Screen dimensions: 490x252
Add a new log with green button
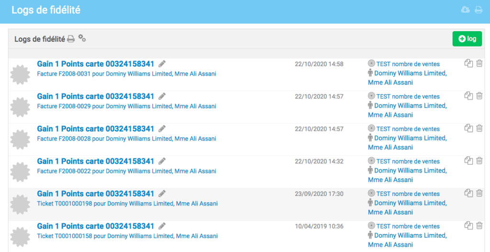467,39
